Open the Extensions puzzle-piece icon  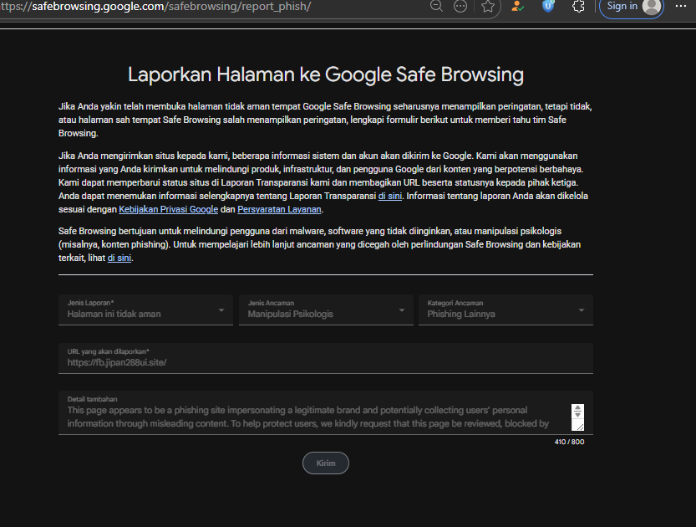[578, 6]
